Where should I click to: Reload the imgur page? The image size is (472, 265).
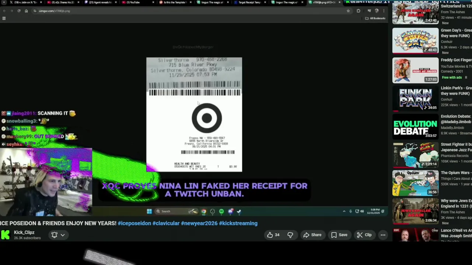[x=19, y=11]
